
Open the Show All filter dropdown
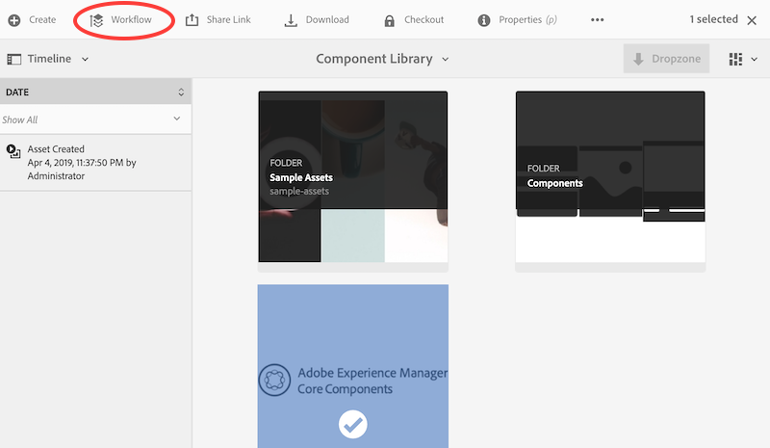(95, 119)
